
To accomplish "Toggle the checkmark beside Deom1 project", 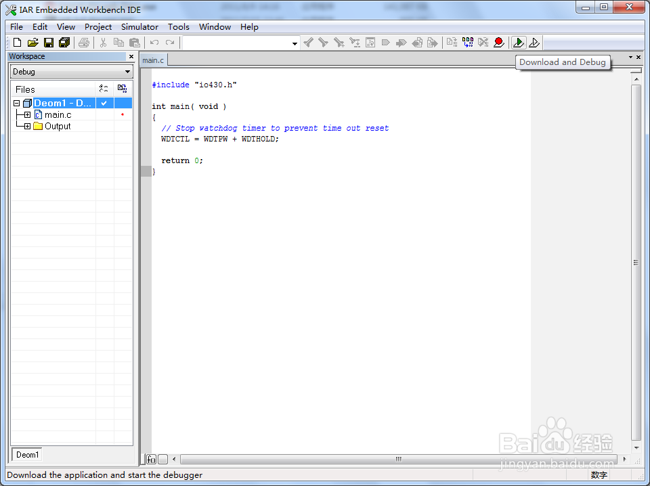I will pyautogui.click(x=104, y=103).
